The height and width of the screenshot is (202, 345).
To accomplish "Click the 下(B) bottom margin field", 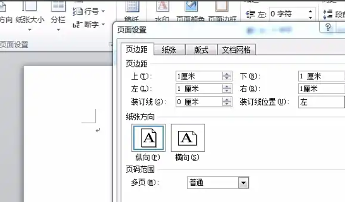I will (x=322, y=76).
